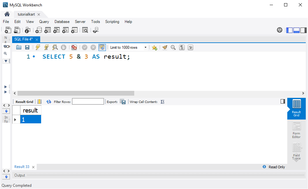
Task: Select the Result 33 tab
Action: [x=22, y=167]
